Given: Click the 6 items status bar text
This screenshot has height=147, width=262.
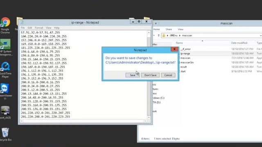Looking at the screenshot, I should [145, 139].
